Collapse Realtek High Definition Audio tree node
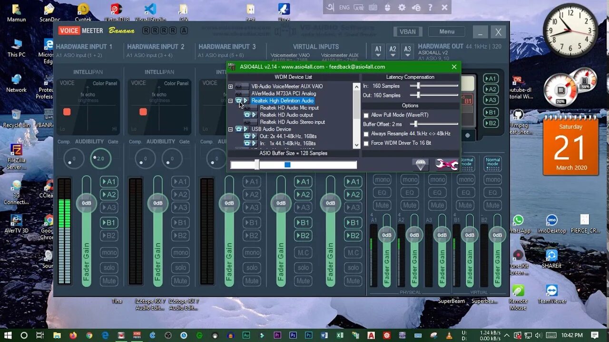 tap(231, 101)
